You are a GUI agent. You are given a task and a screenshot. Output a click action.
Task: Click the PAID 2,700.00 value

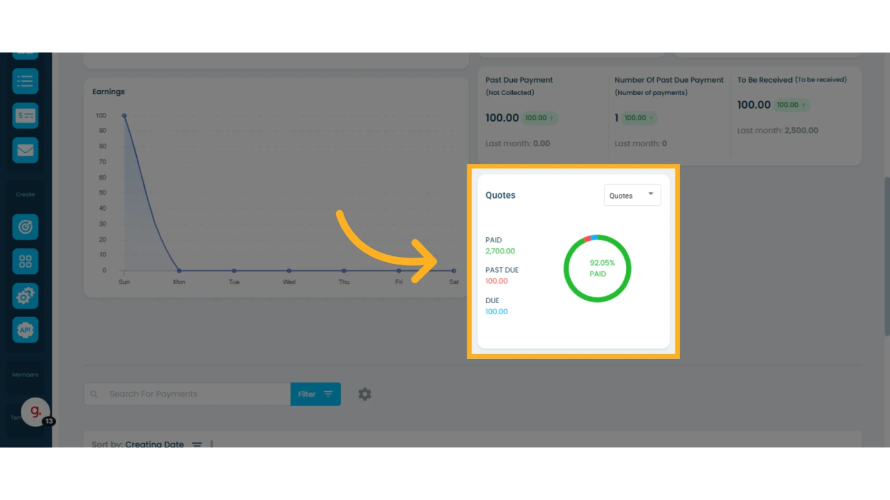coord(500,251)
